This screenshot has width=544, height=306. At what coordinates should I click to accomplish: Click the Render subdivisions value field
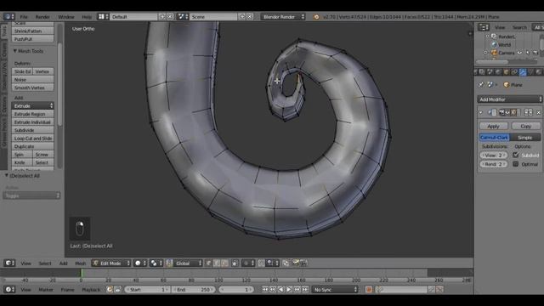[x=493, y=164]
